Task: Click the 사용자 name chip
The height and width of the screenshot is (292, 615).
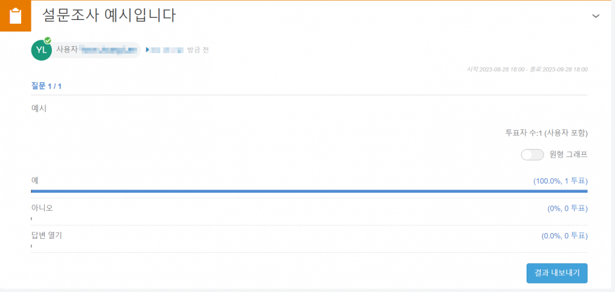Action: pyautogui.click(x=97, y=50)
